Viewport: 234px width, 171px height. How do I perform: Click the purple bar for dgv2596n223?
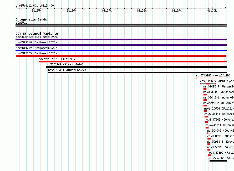(x=121, y=39)
